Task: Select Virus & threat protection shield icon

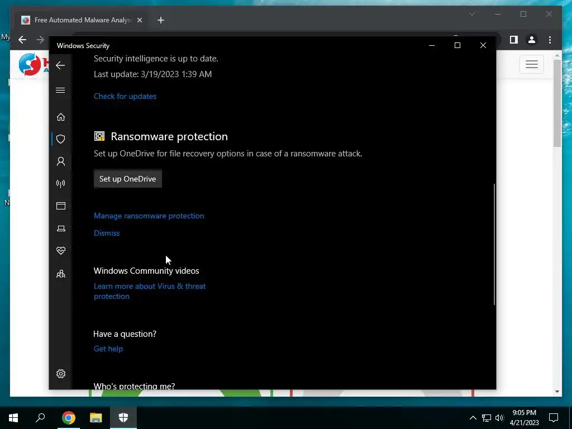Action: (x=60, y=139)
